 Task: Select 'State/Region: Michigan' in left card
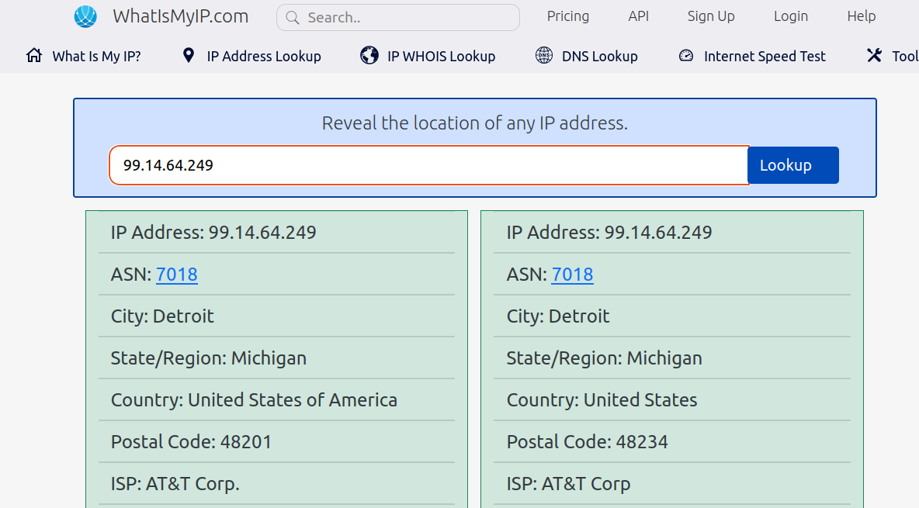tap(209, 358)
